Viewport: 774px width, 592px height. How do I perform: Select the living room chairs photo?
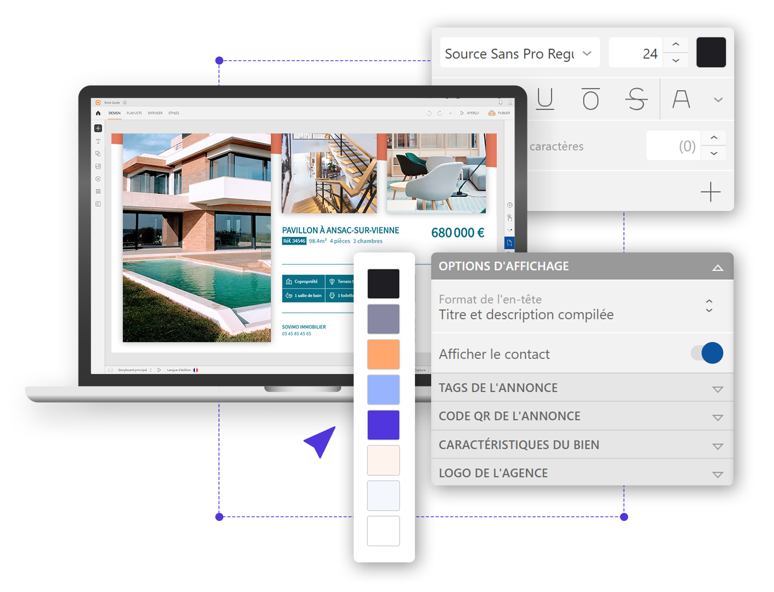437,173
